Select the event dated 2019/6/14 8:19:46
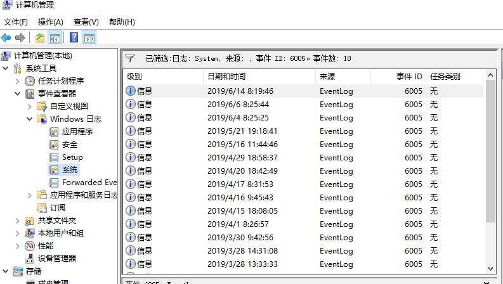The width and height of the screenshot is (503, 284). [303, 91]
